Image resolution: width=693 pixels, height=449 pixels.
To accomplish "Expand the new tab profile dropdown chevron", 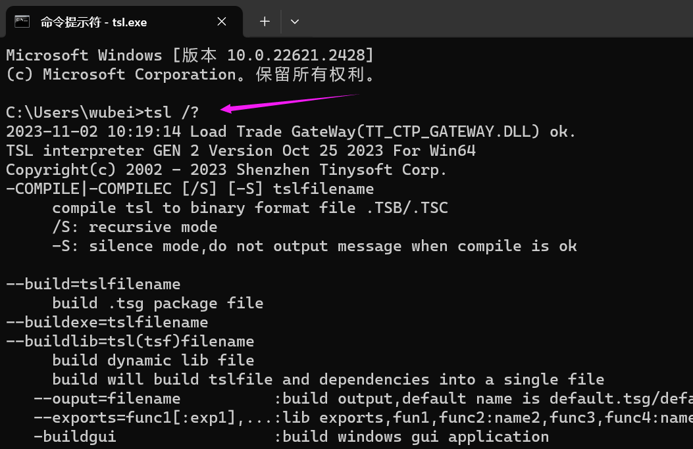I will pyautogui.click(x=295, y=22).
